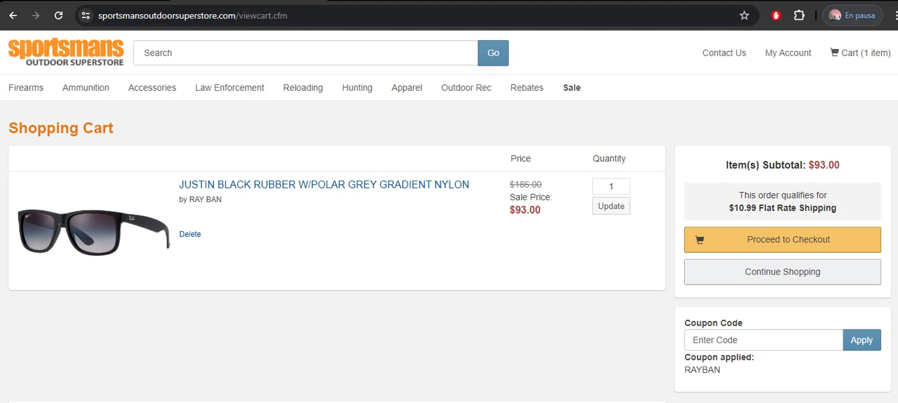Click the address bar URL
Screen dimensions: 898x403
coord(193,16)
